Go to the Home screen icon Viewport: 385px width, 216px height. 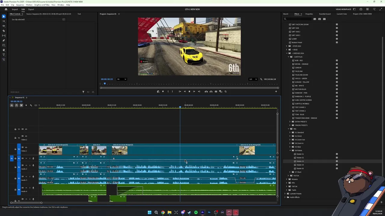point(6,9)
